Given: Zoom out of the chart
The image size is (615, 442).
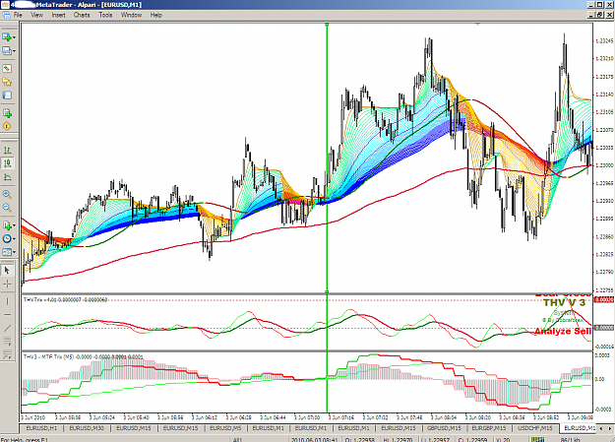Looking at the screenshot, I should click(7, 208).
